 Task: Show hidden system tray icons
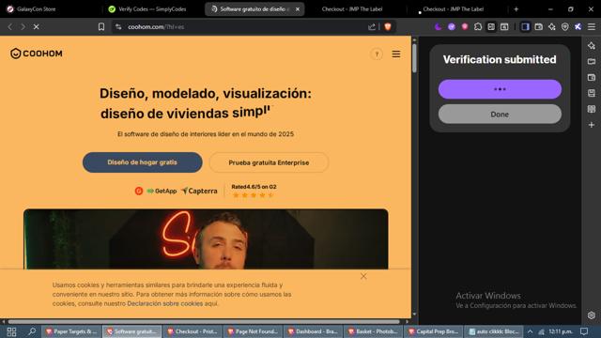click(x=530, y=331)
